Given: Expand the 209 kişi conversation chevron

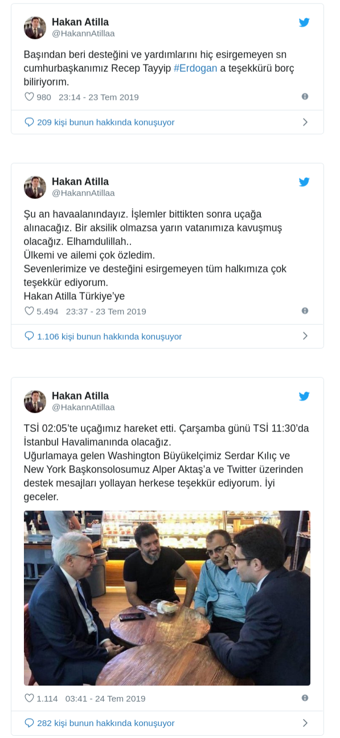Looking at the screenshot, I should click(305, 122).
